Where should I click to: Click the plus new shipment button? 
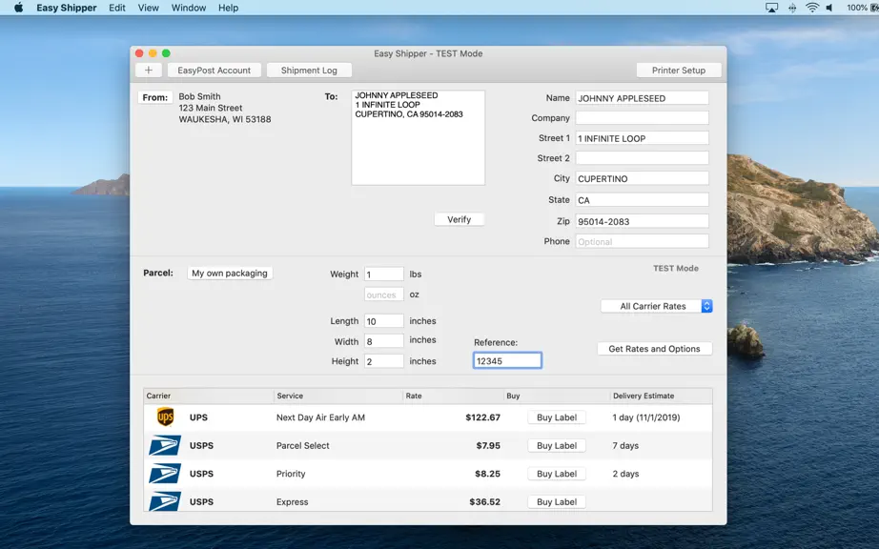point(149,70)
